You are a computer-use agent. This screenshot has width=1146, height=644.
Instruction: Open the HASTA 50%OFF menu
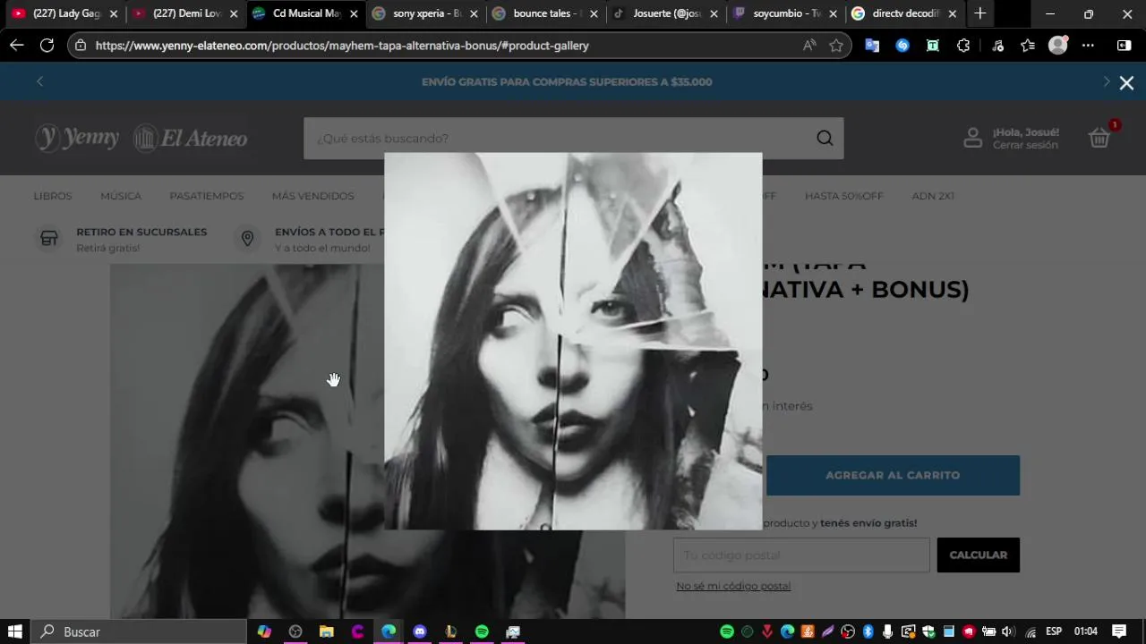(843, 196)
